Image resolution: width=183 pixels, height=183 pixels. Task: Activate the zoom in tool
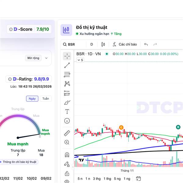click(67, 142)
